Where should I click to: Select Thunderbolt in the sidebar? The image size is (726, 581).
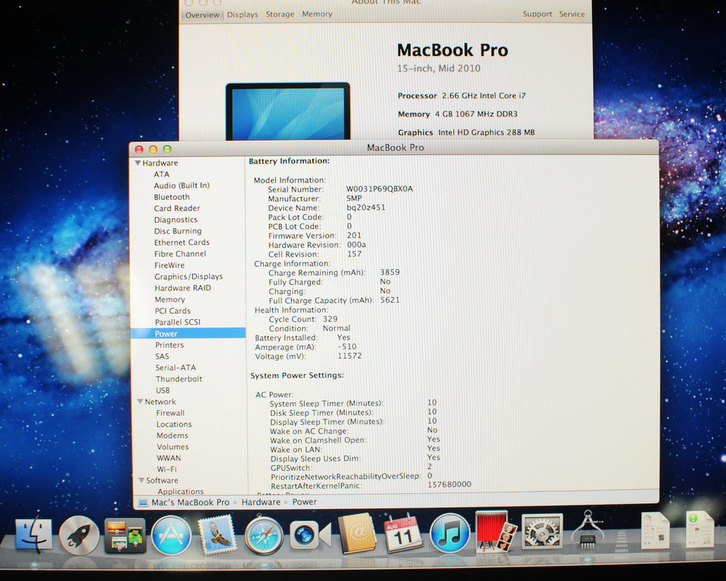[x=178, y=379]
